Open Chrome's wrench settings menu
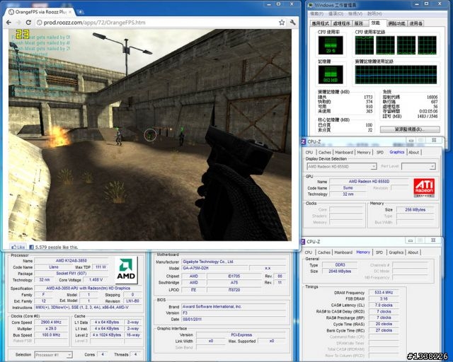Screen dimensions: 453x362 [x=292, y=23]
